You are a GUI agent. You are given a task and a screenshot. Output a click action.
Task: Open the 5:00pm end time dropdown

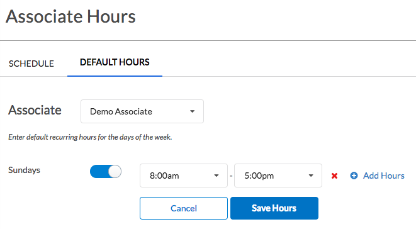point(278,176)
